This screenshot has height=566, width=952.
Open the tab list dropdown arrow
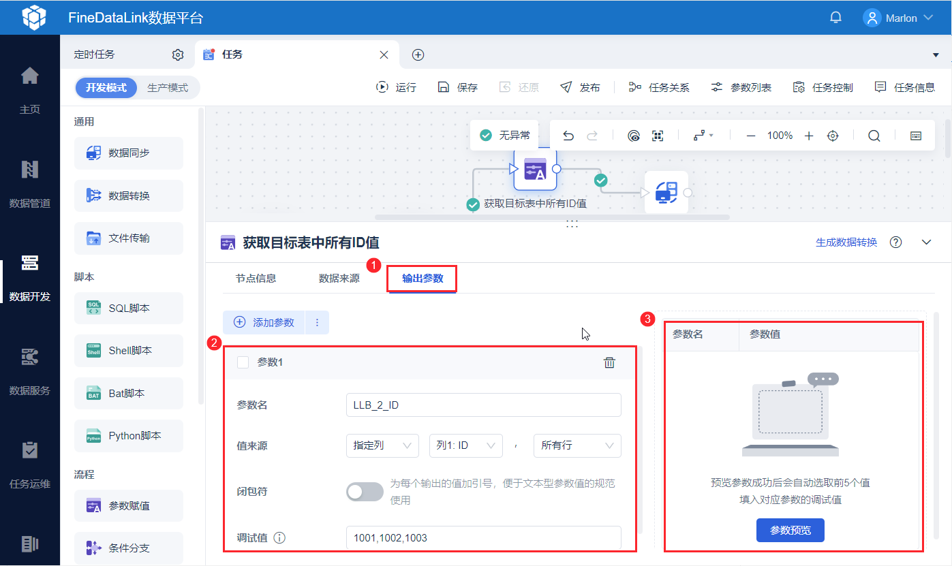[x=936, y=55]
